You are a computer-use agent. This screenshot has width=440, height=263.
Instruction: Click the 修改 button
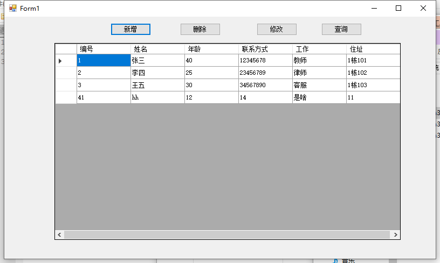click(277, 29)
